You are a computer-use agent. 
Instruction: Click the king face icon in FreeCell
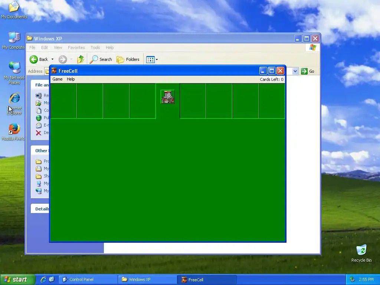coord(168,97)
